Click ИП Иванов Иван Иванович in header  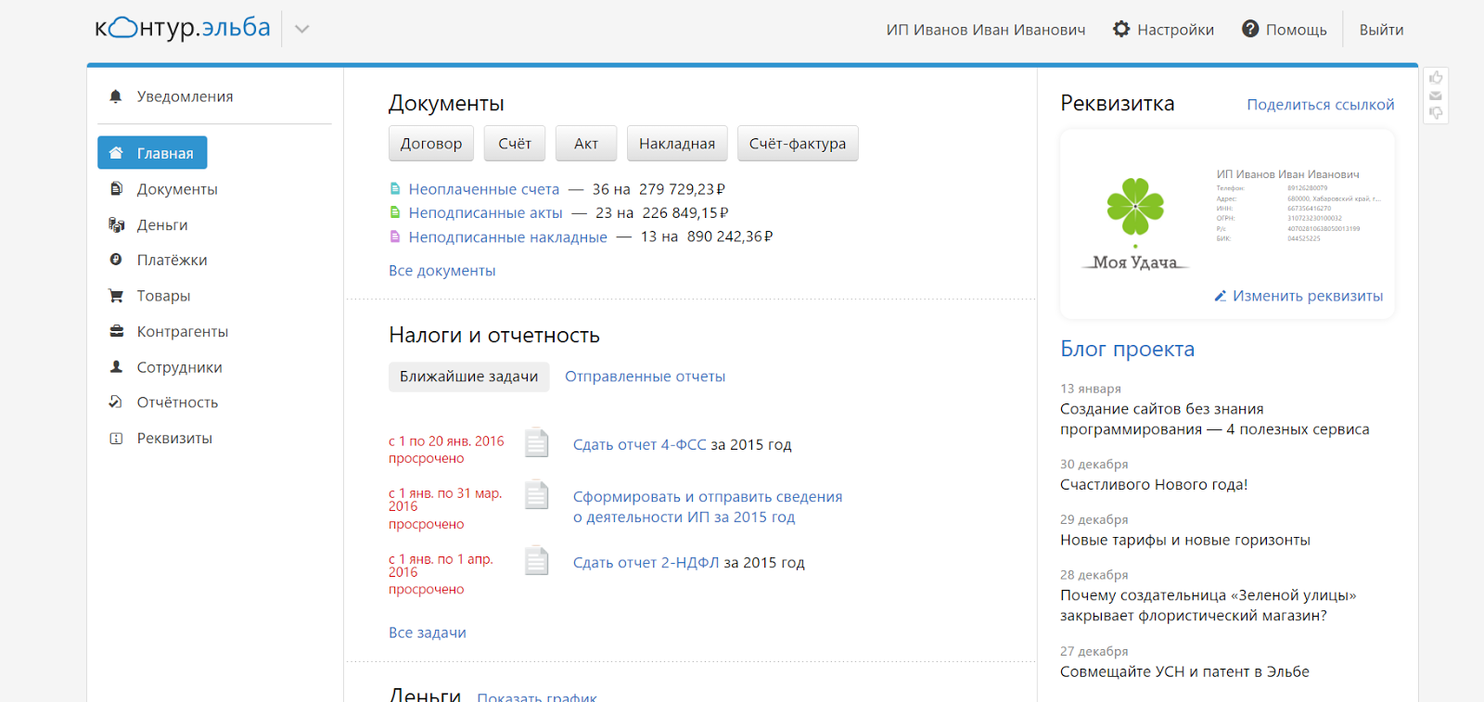(986, 30)
